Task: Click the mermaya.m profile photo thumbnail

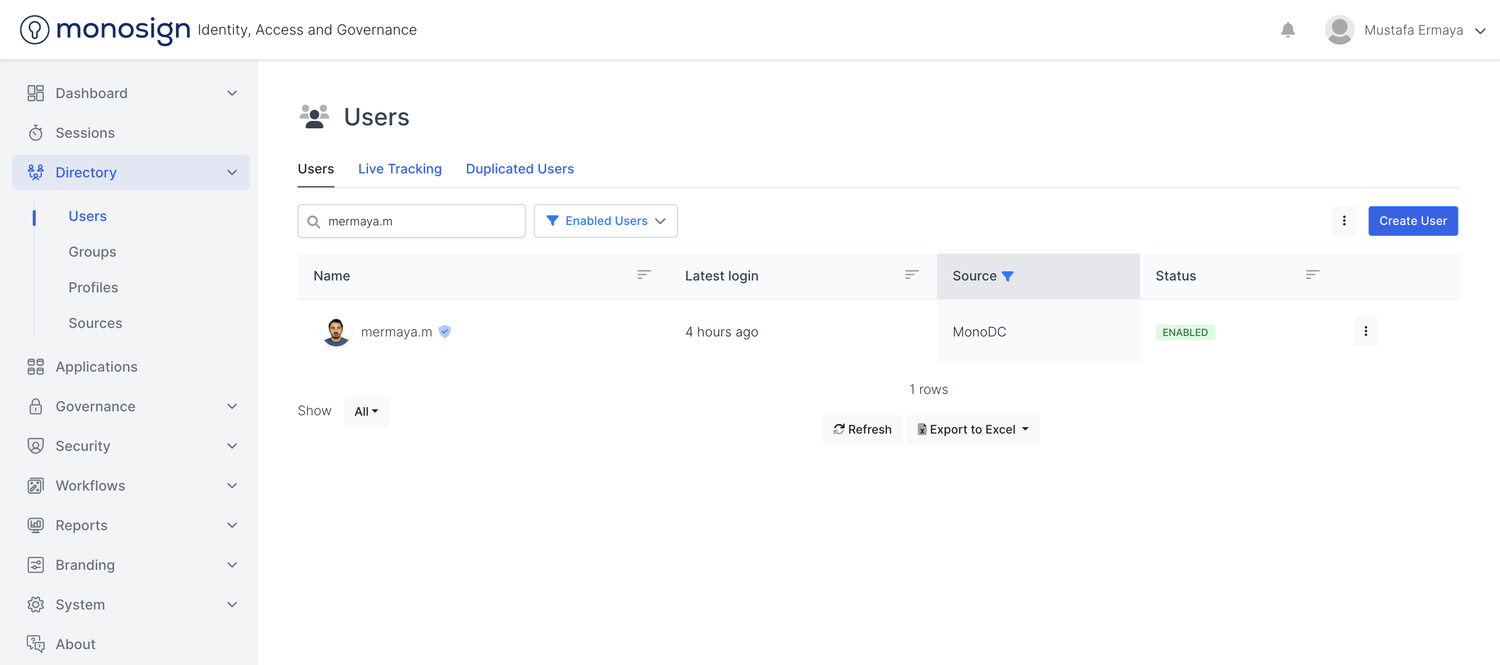Action: click(336, 332)
